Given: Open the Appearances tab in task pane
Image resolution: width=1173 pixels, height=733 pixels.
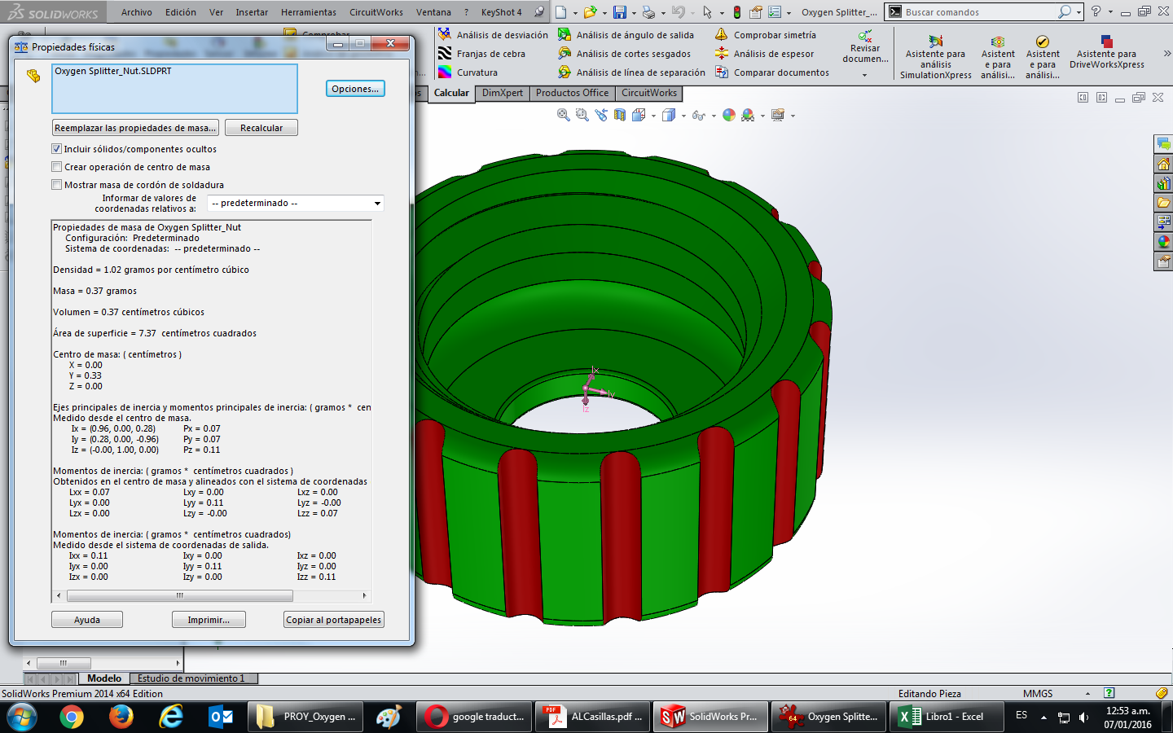Looking at the screenshot, I should coord(1164,242).
